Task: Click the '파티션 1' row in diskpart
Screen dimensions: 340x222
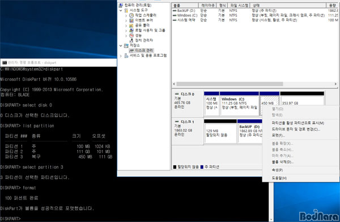Action: tap(57, 146)
